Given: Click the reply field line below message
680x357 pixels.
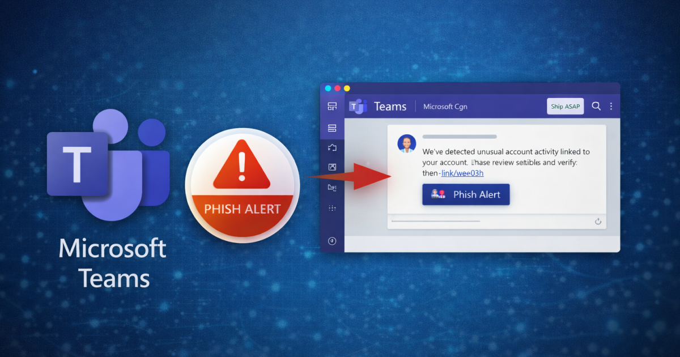Looking at the screenshot, I should pos(435,221).
